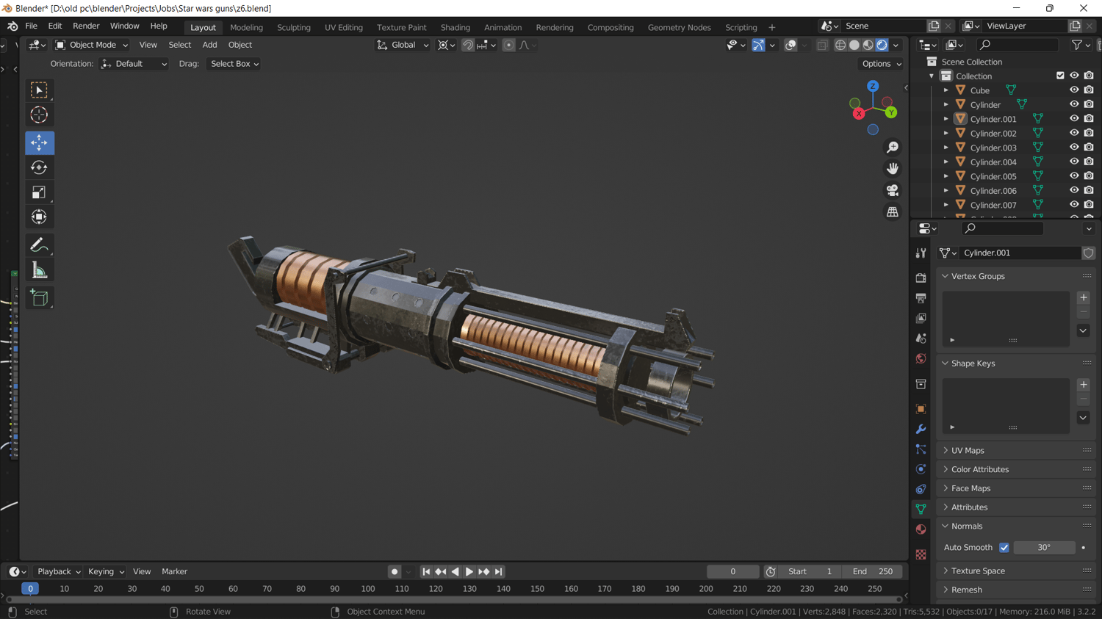
Task: Select the Scale tool
Action: [x=39, y=192]
